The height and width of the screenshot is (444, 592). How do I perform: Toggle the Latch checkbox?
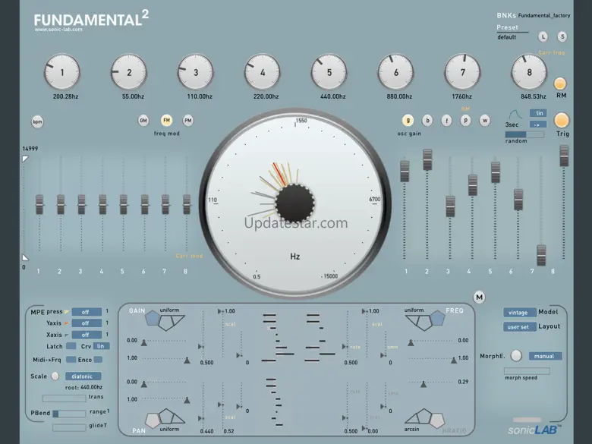[71, 346]
